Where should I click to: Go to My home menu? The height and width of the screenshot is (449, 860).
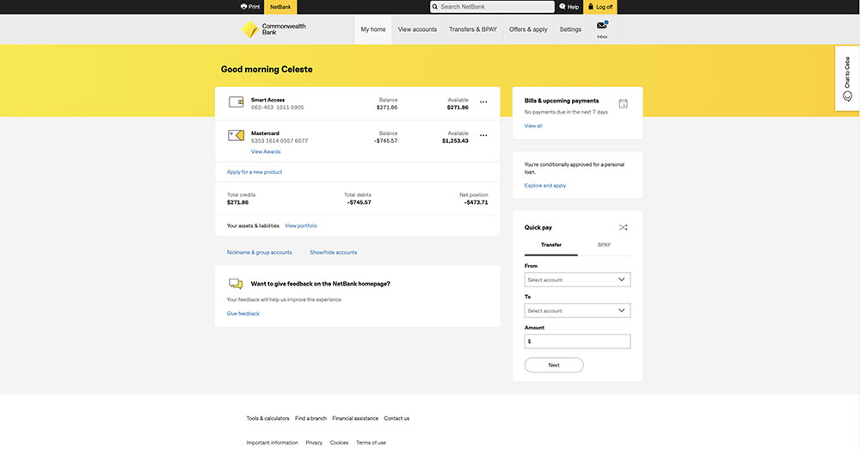point(373,29)
